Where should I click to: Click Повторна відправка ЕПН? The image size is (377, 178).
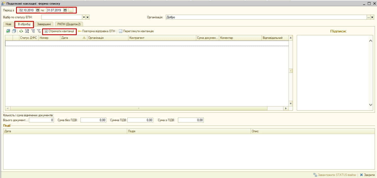tap(96, 31)
